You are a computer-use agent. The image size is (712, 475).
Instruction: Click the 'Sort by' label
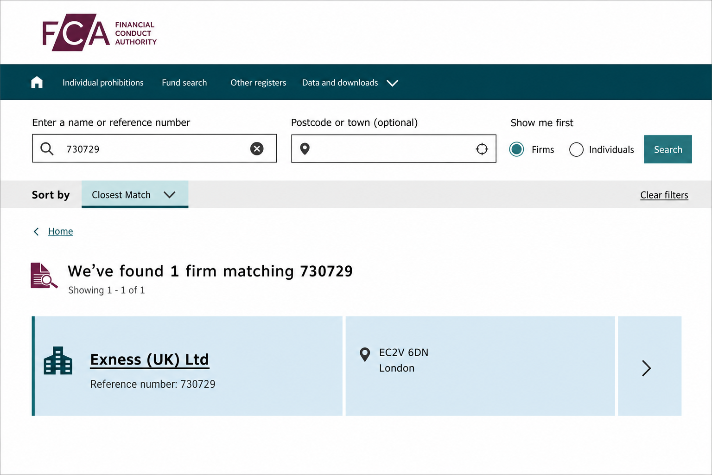(51, 195)
